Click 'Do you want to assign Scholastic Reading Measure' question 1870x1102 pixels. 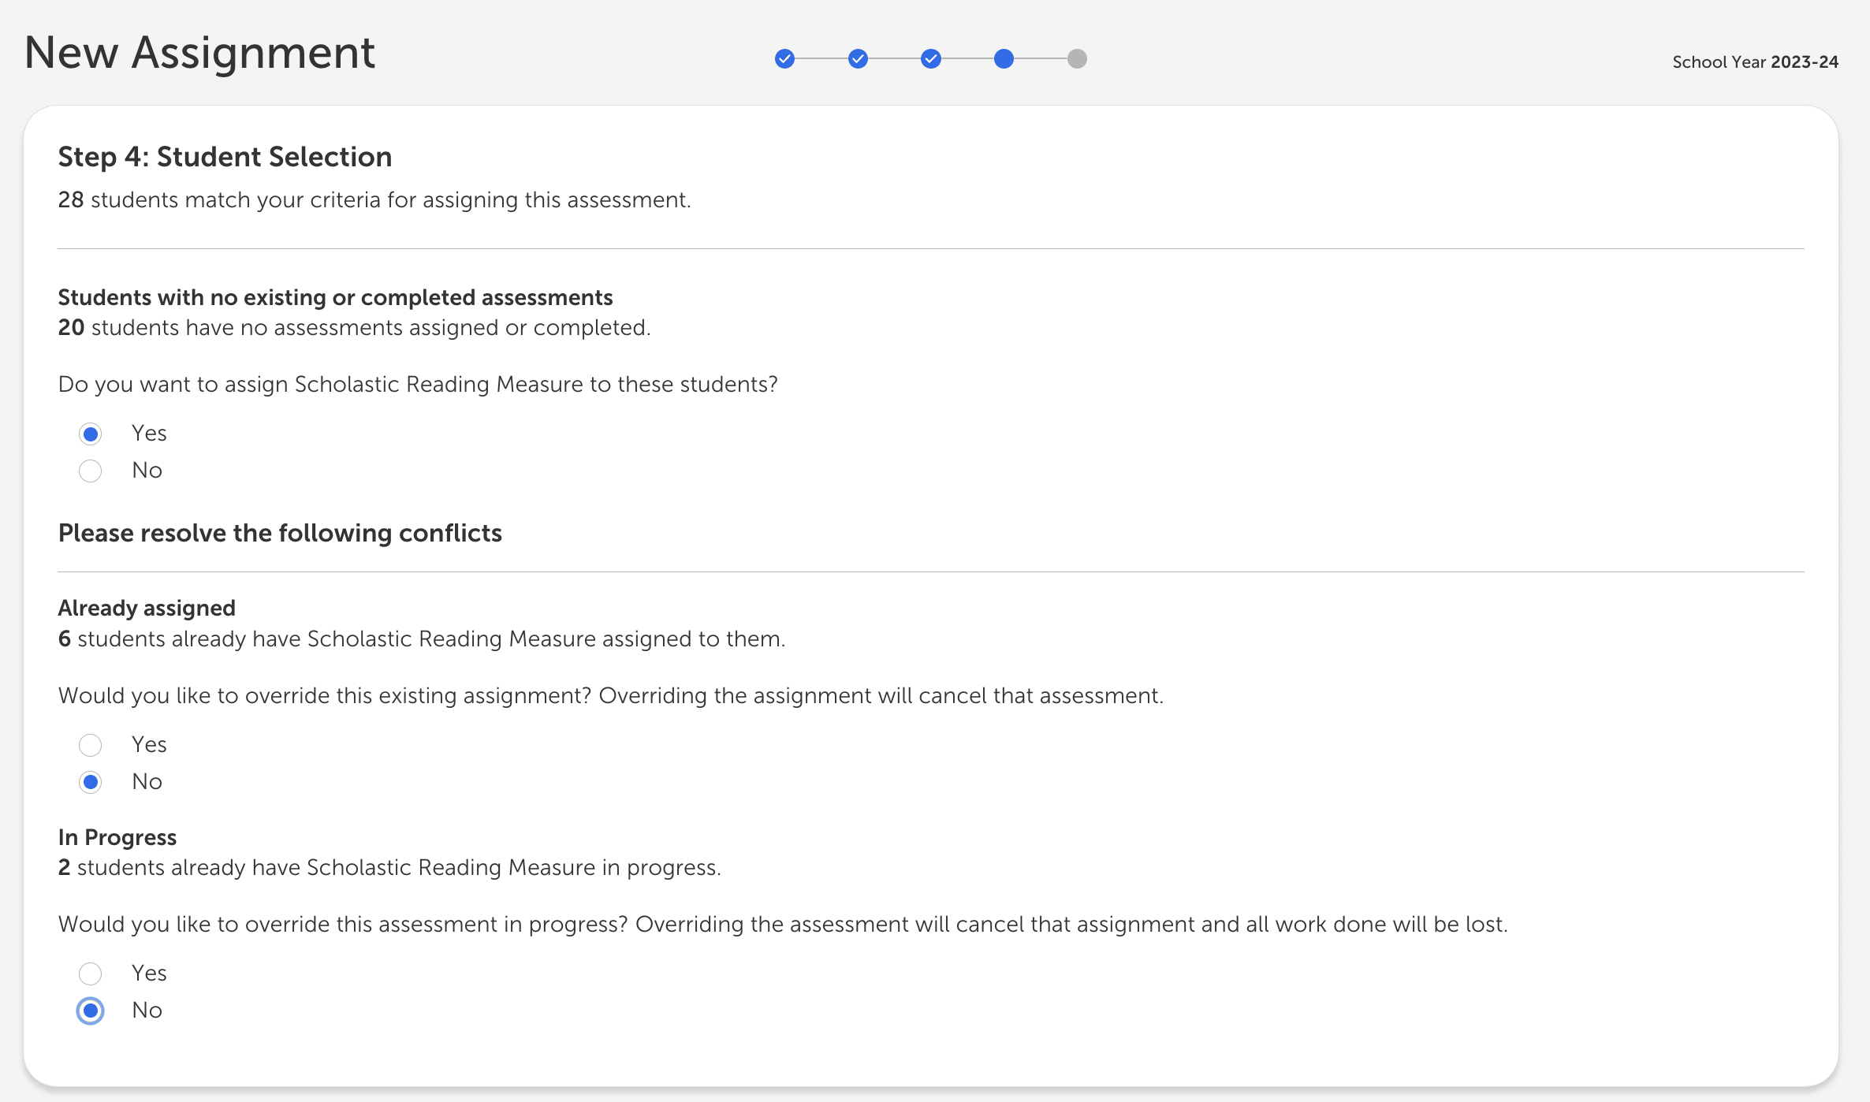418,385
